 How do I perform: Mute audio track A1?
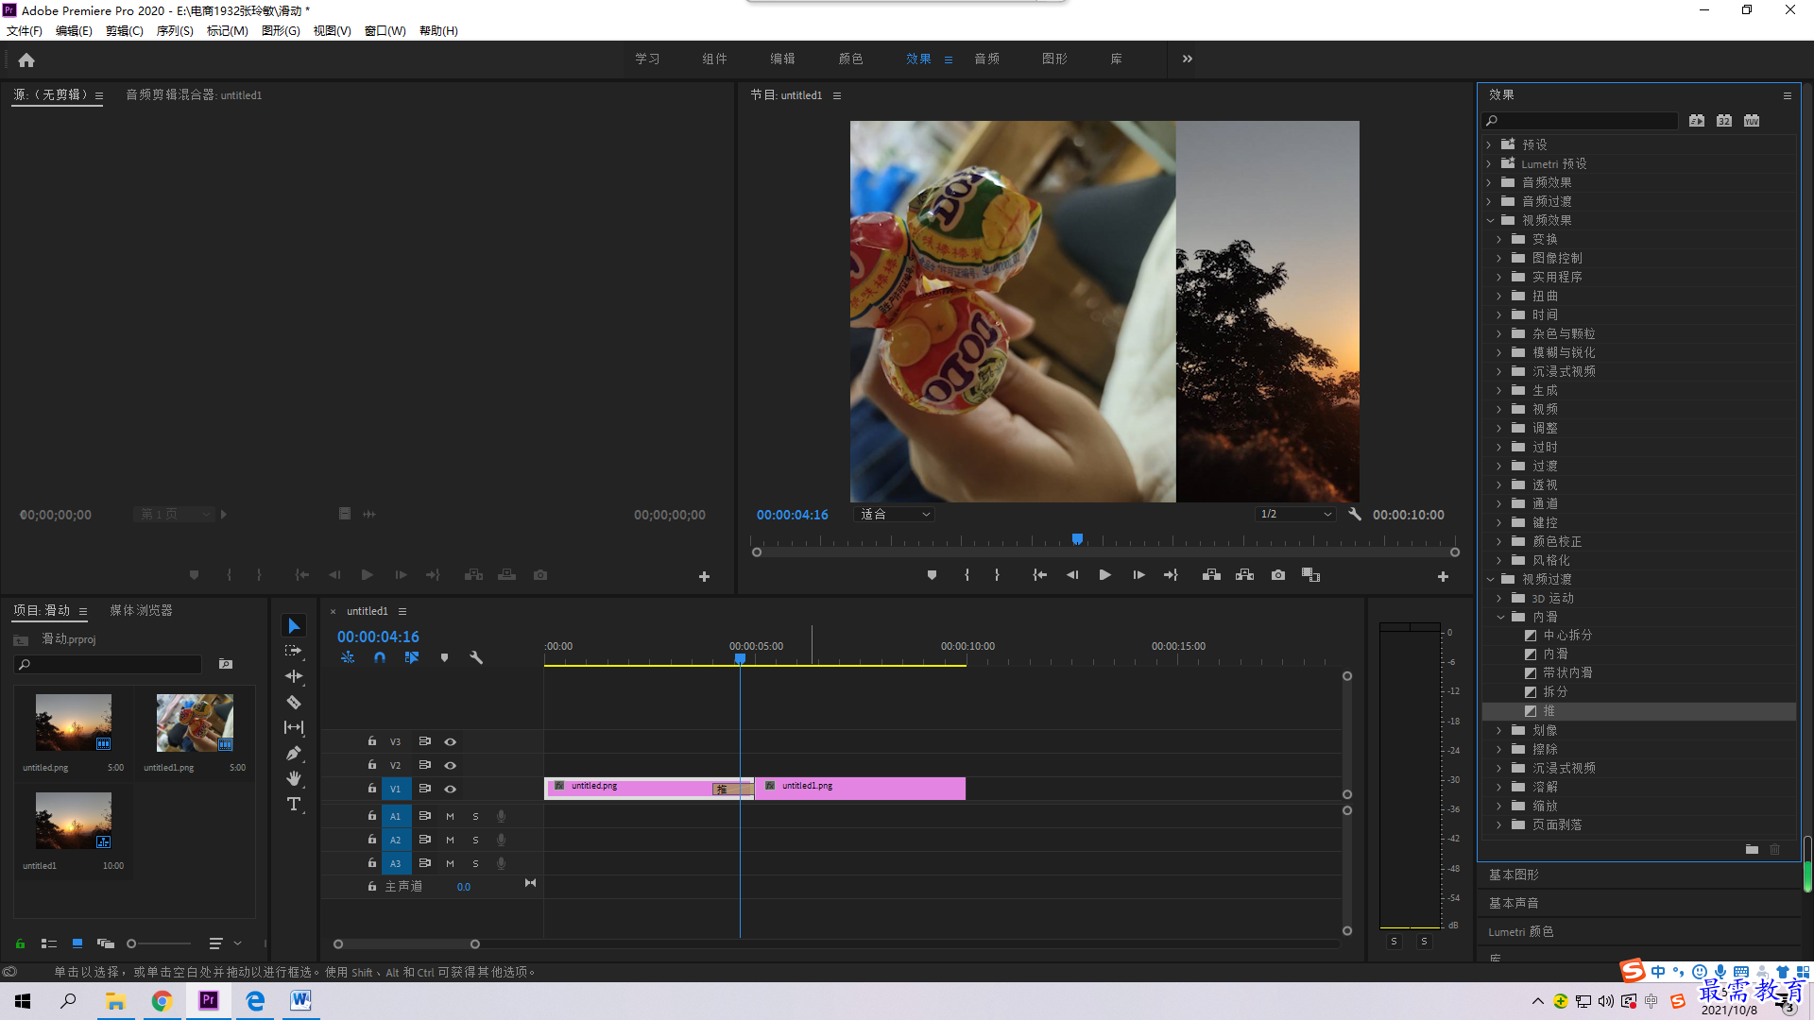point(450,816)
